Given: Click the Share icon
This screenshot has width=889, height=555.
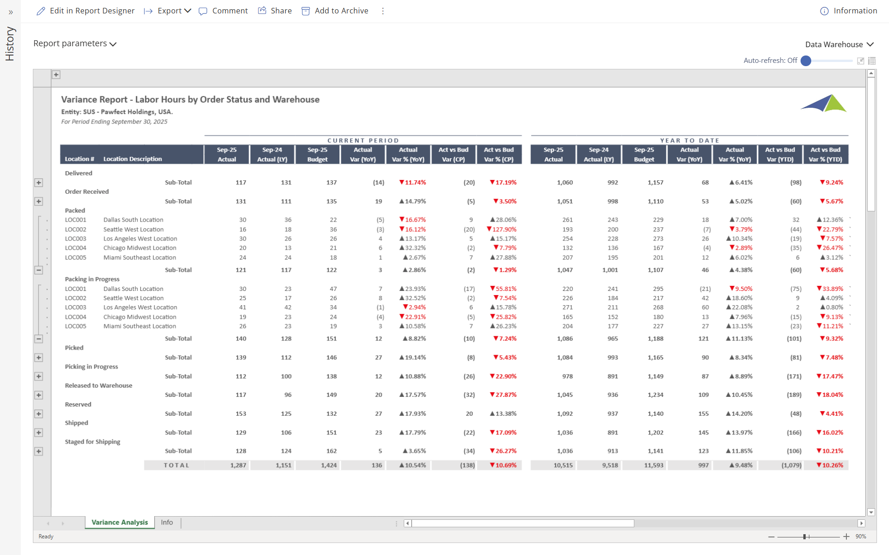Looking at the screenshot, I should pyautogui.click(x=262, y=11).
